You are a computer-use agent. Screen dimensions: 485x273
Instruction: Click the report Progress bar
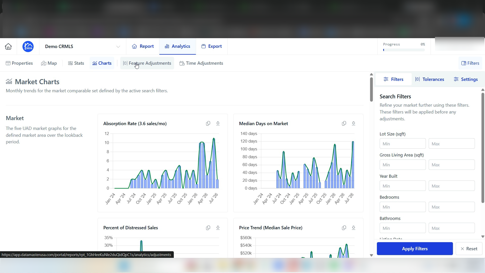(x=404, y=50)
